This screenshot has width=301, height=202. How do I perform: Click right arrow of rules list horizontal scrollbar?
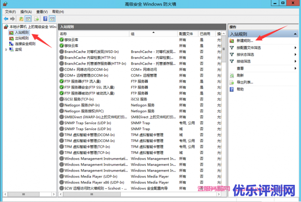[218, 194]
